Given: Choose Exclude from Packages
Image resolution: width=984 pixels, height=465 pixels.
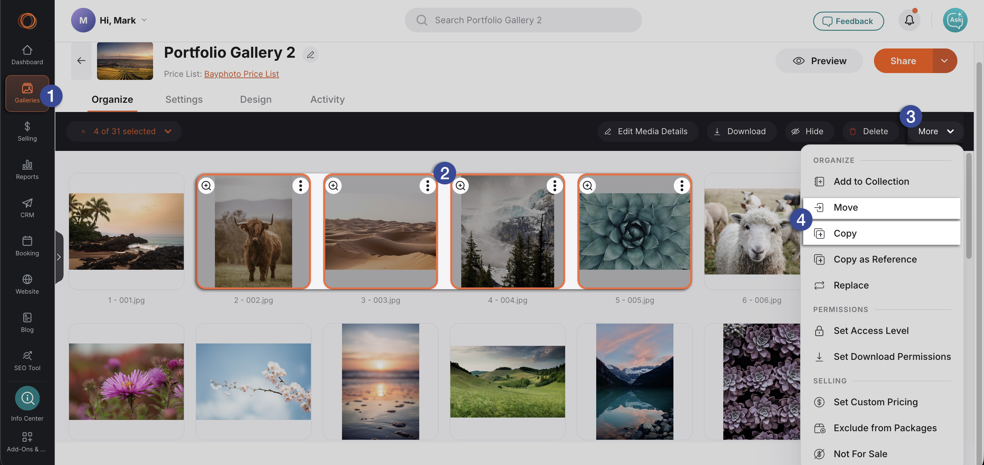Looking at the screenshot, I should pos(881,428).
